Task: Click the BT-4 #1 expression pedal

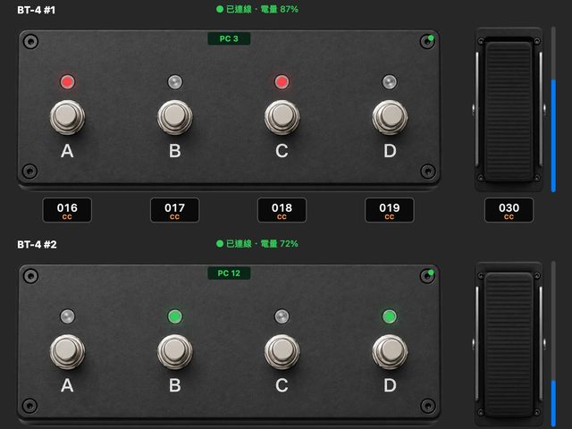Action: (509, 109)
